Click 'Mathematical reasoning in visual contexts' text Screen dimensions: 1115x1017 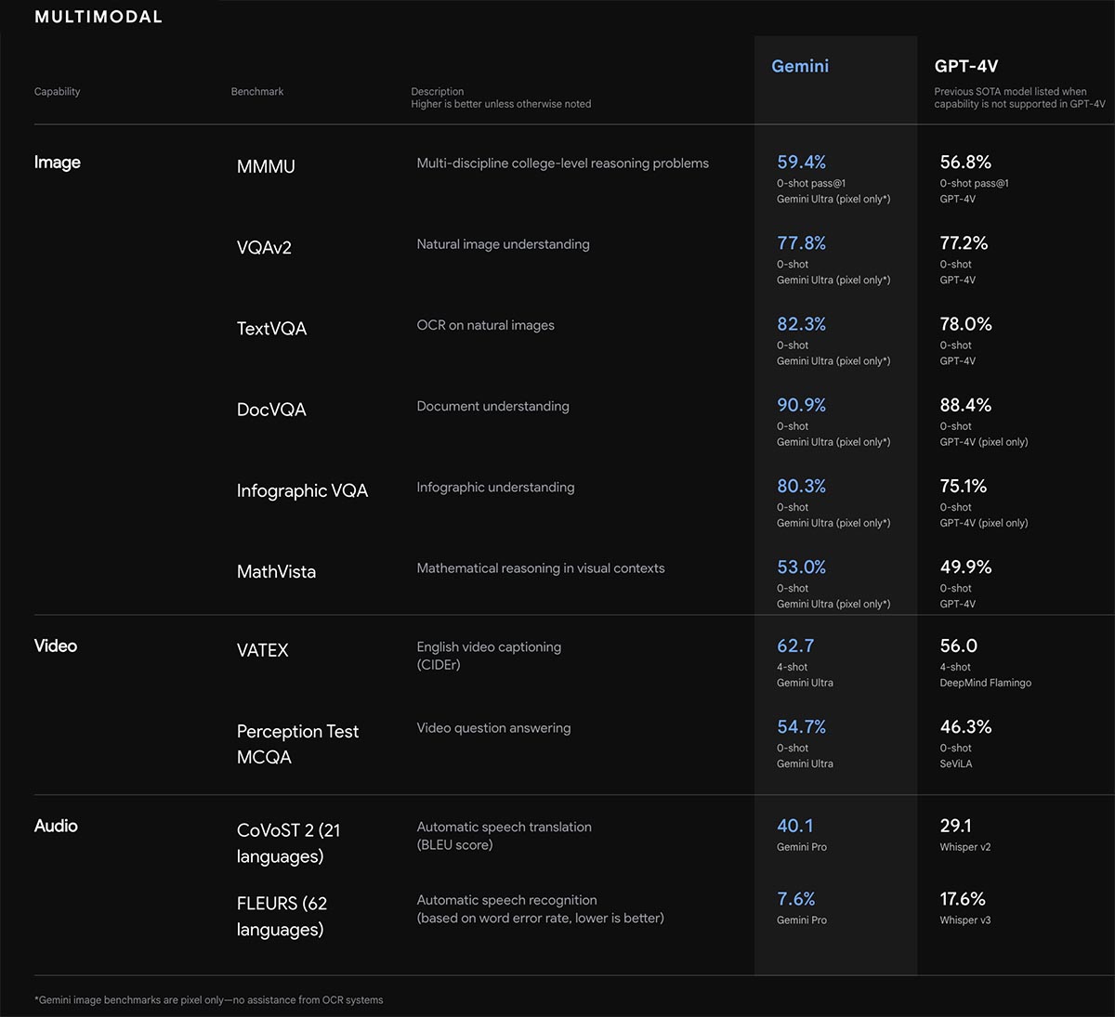[541, 567]
